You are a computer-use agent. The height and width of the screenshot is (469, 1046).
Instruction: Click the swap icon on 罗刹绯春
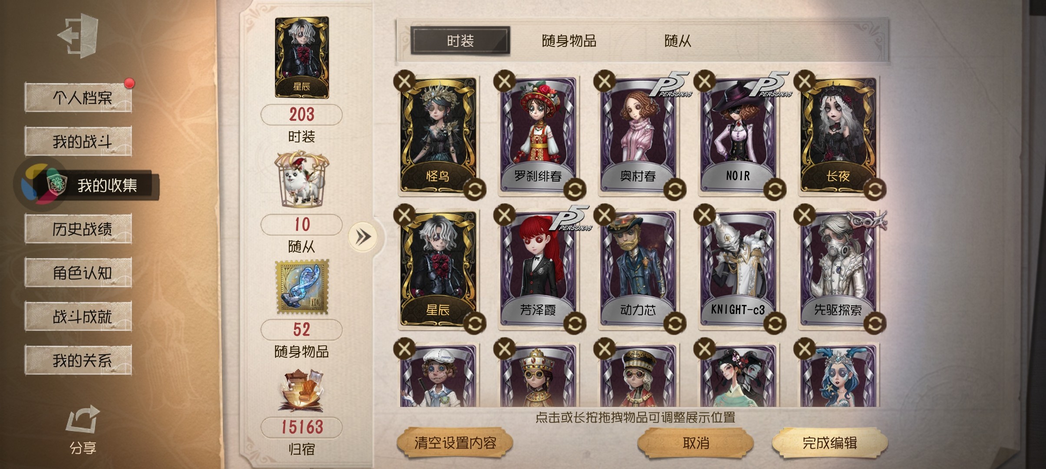pyautogui.click(x=575, y=190)
